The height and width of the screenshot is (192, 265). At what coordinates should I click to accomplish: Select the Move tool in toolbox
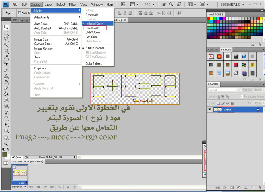coord(6,27)
